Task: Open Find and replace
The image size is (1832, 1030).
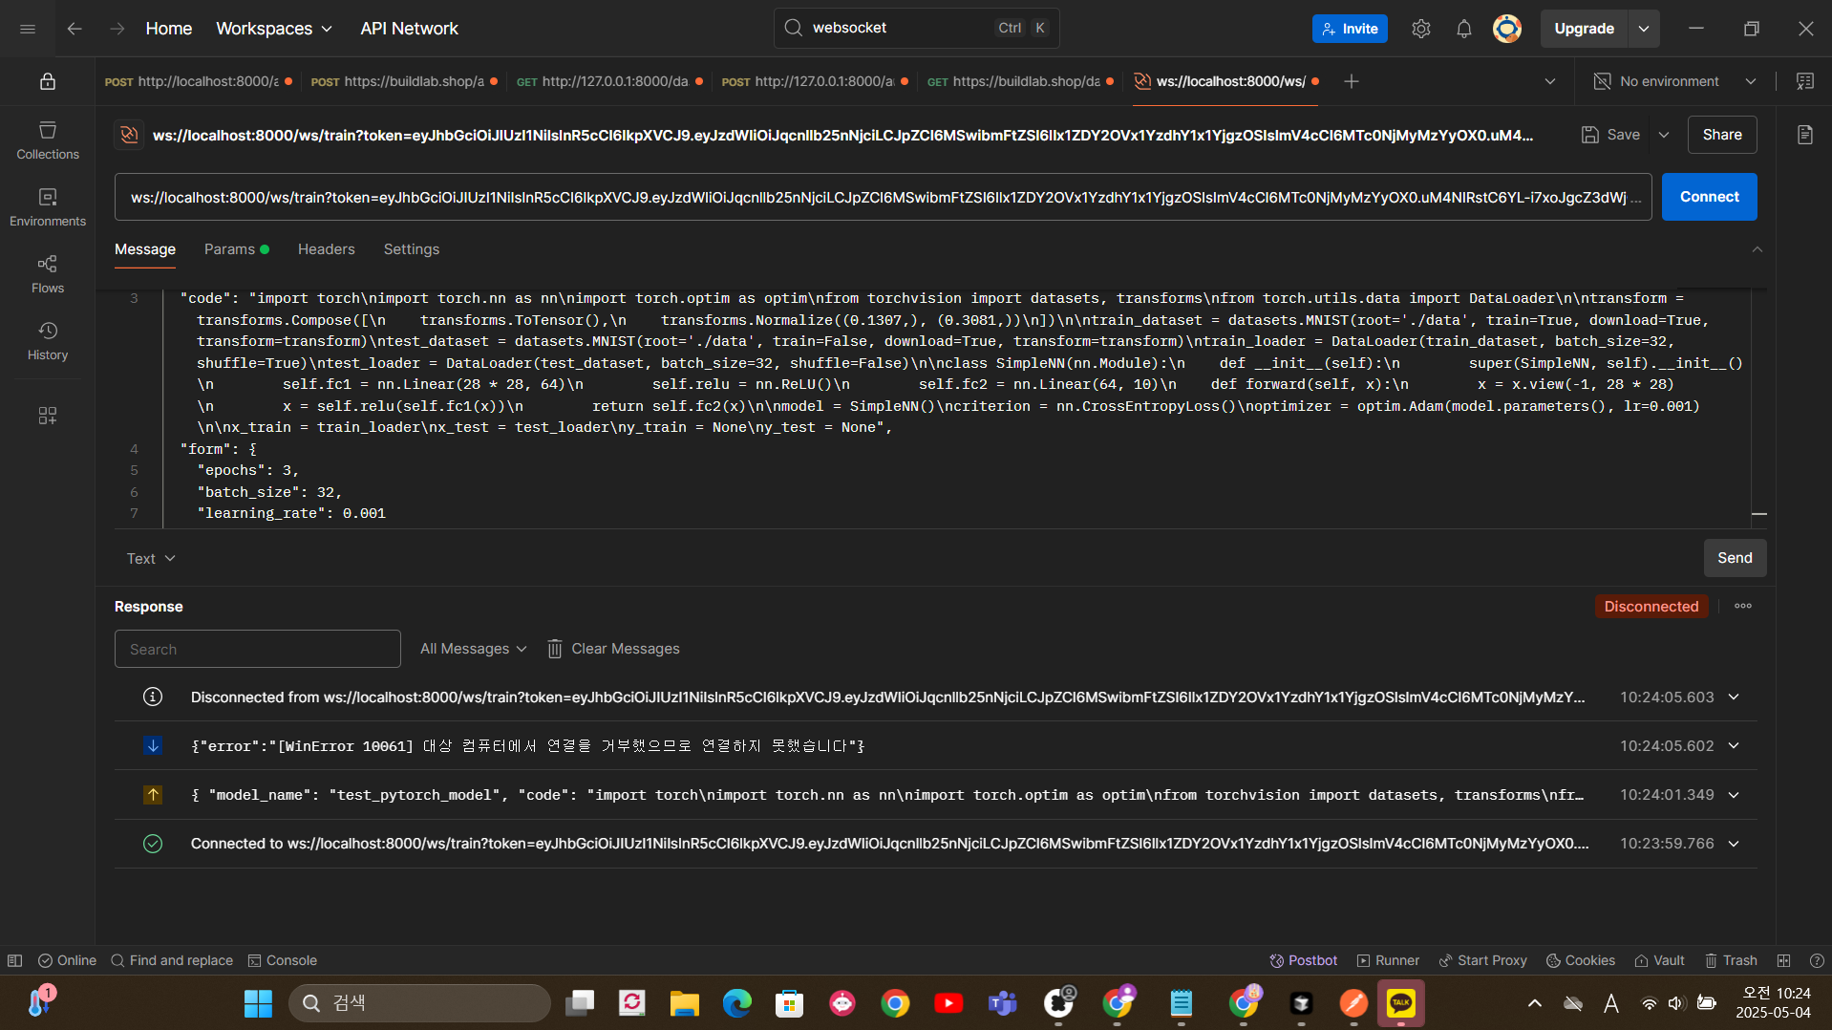Action: coord(172,960)
